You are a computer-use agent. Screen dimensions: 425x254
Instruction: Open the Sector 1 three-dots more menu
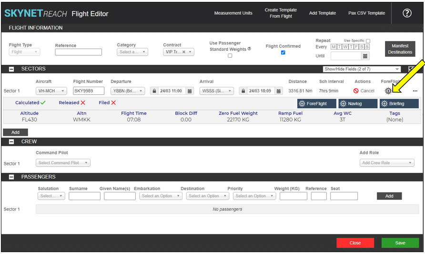[415, 91]
